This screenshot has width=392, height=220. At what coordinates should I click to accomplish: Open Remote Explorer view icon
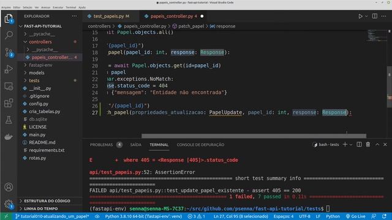[9, 86]
